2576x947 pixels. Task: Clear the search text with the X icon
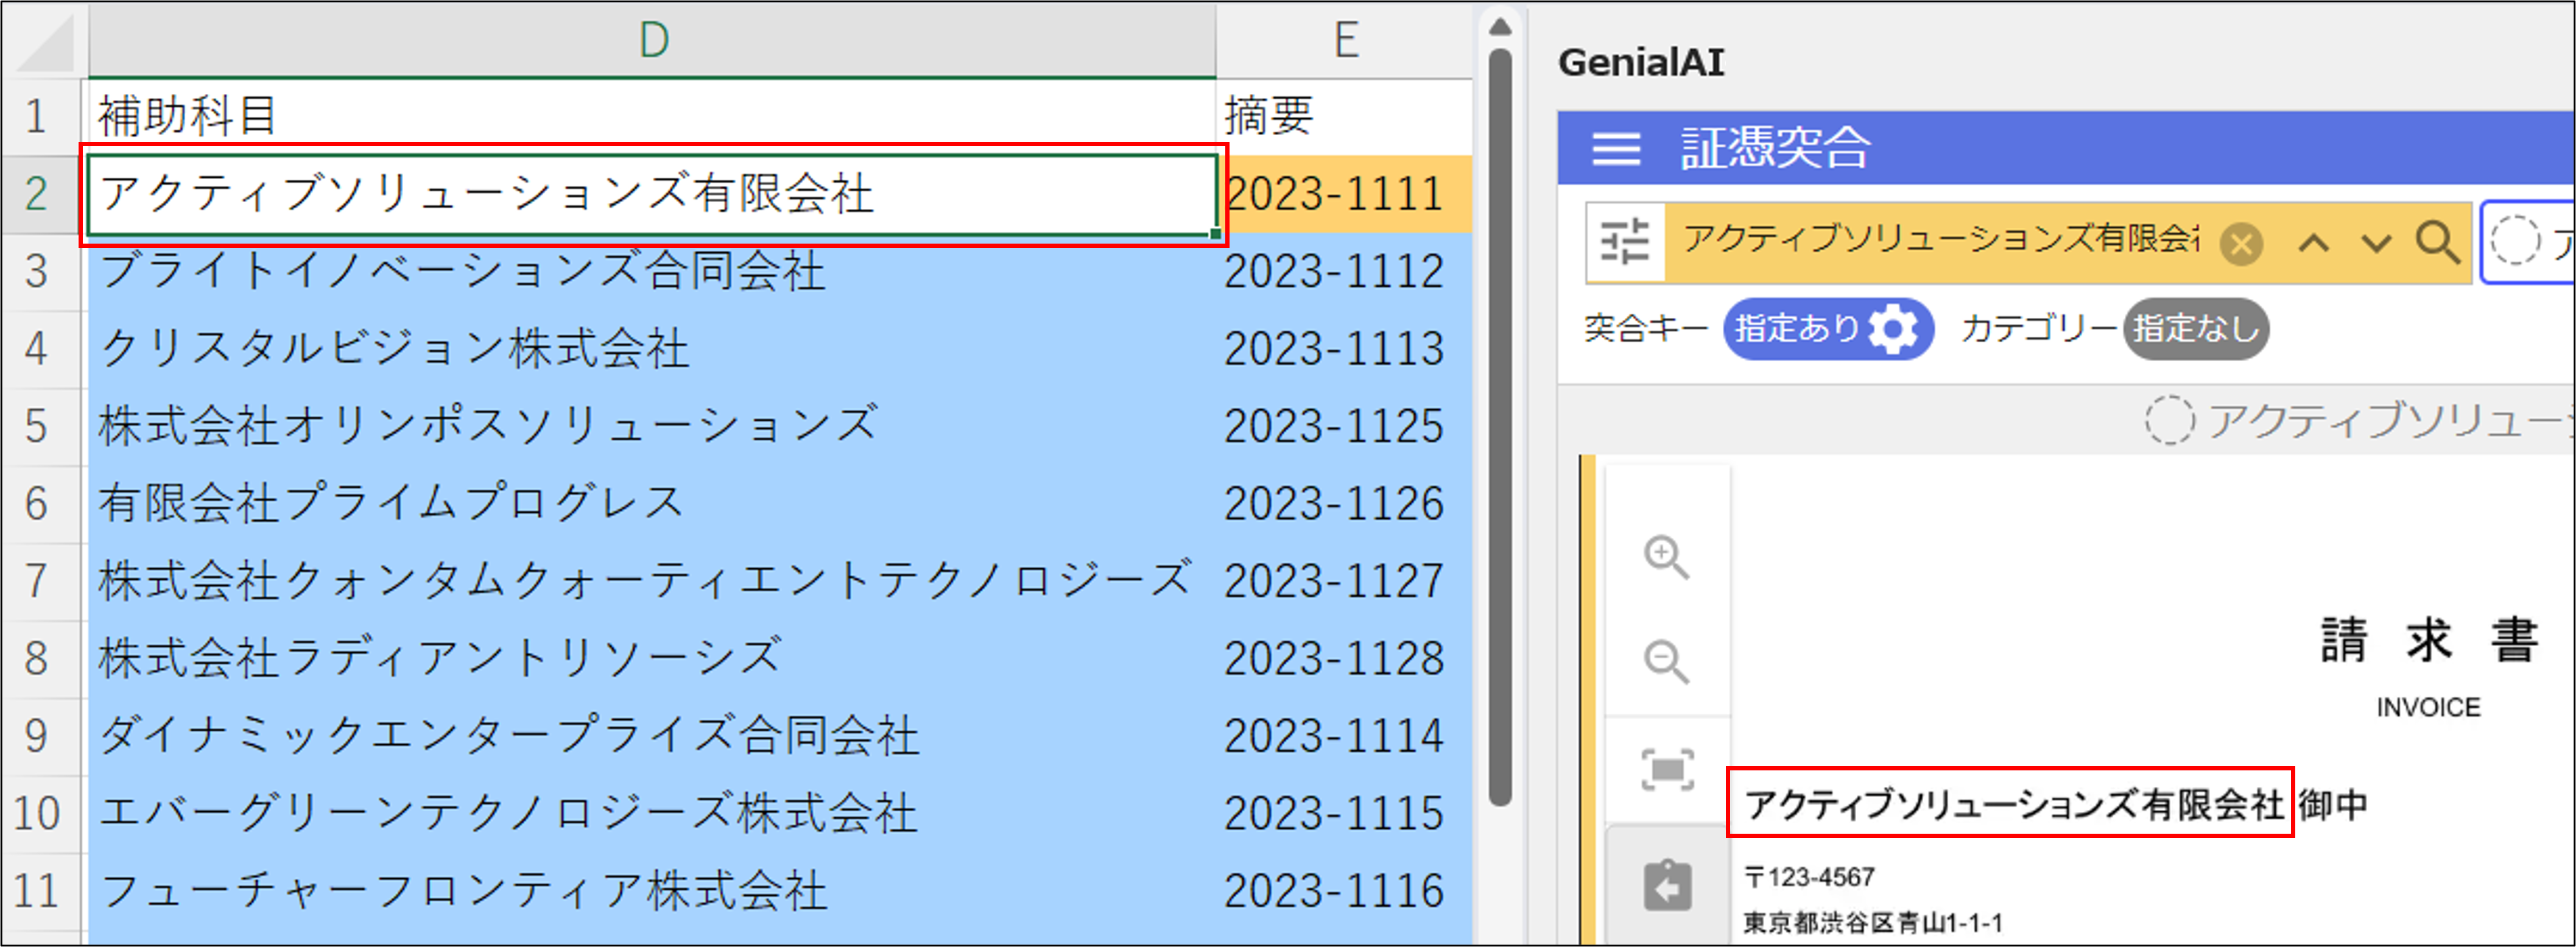pyautogui.click(x=2241, y=243)
